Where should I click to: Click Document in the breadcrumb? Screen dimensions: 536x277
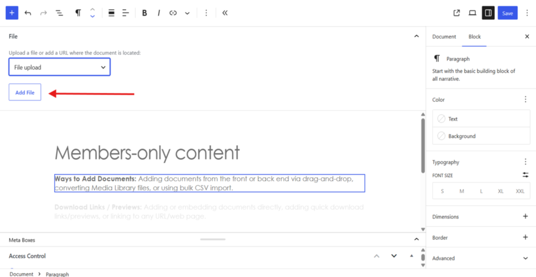coord(21,274)
